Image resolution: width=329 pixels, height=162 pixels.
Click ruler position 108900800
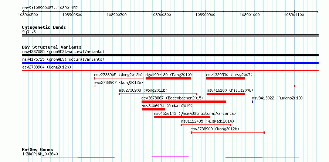[161, 15]
